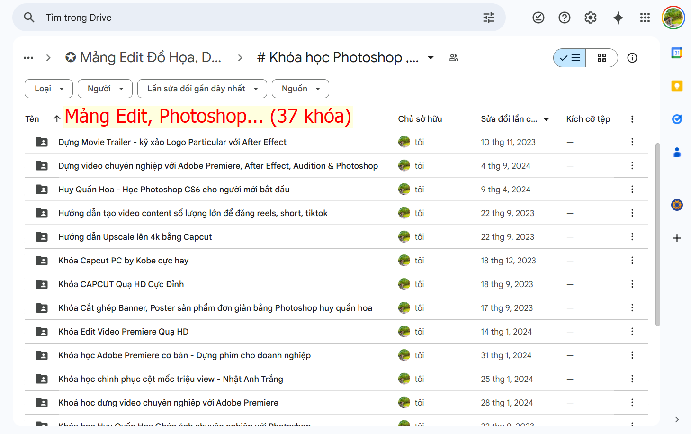Reverse sort direction arrow next to Tên

pos(57,119)
